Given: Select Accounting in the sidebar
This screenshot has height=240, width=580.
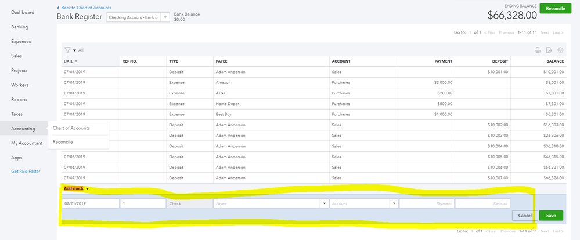Looking at the screenshot, I should pyautogui.click(x=23, y=129).
